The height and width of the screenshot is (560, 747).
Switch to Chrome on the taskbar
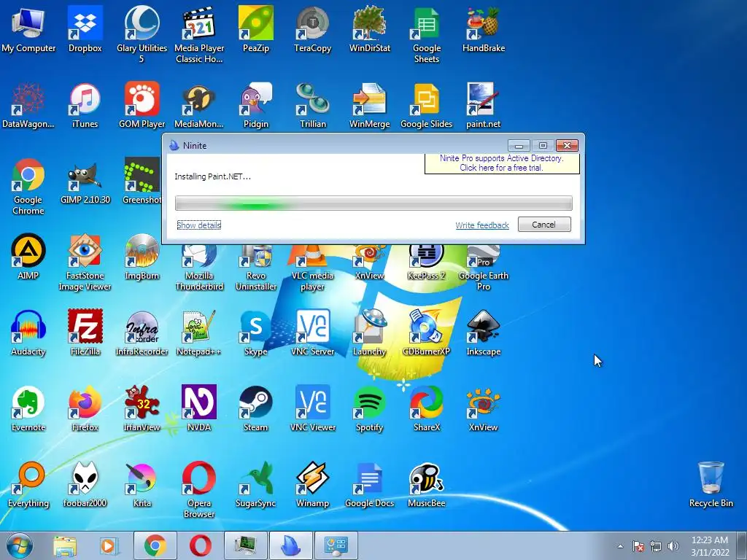(x=155, y=545)
